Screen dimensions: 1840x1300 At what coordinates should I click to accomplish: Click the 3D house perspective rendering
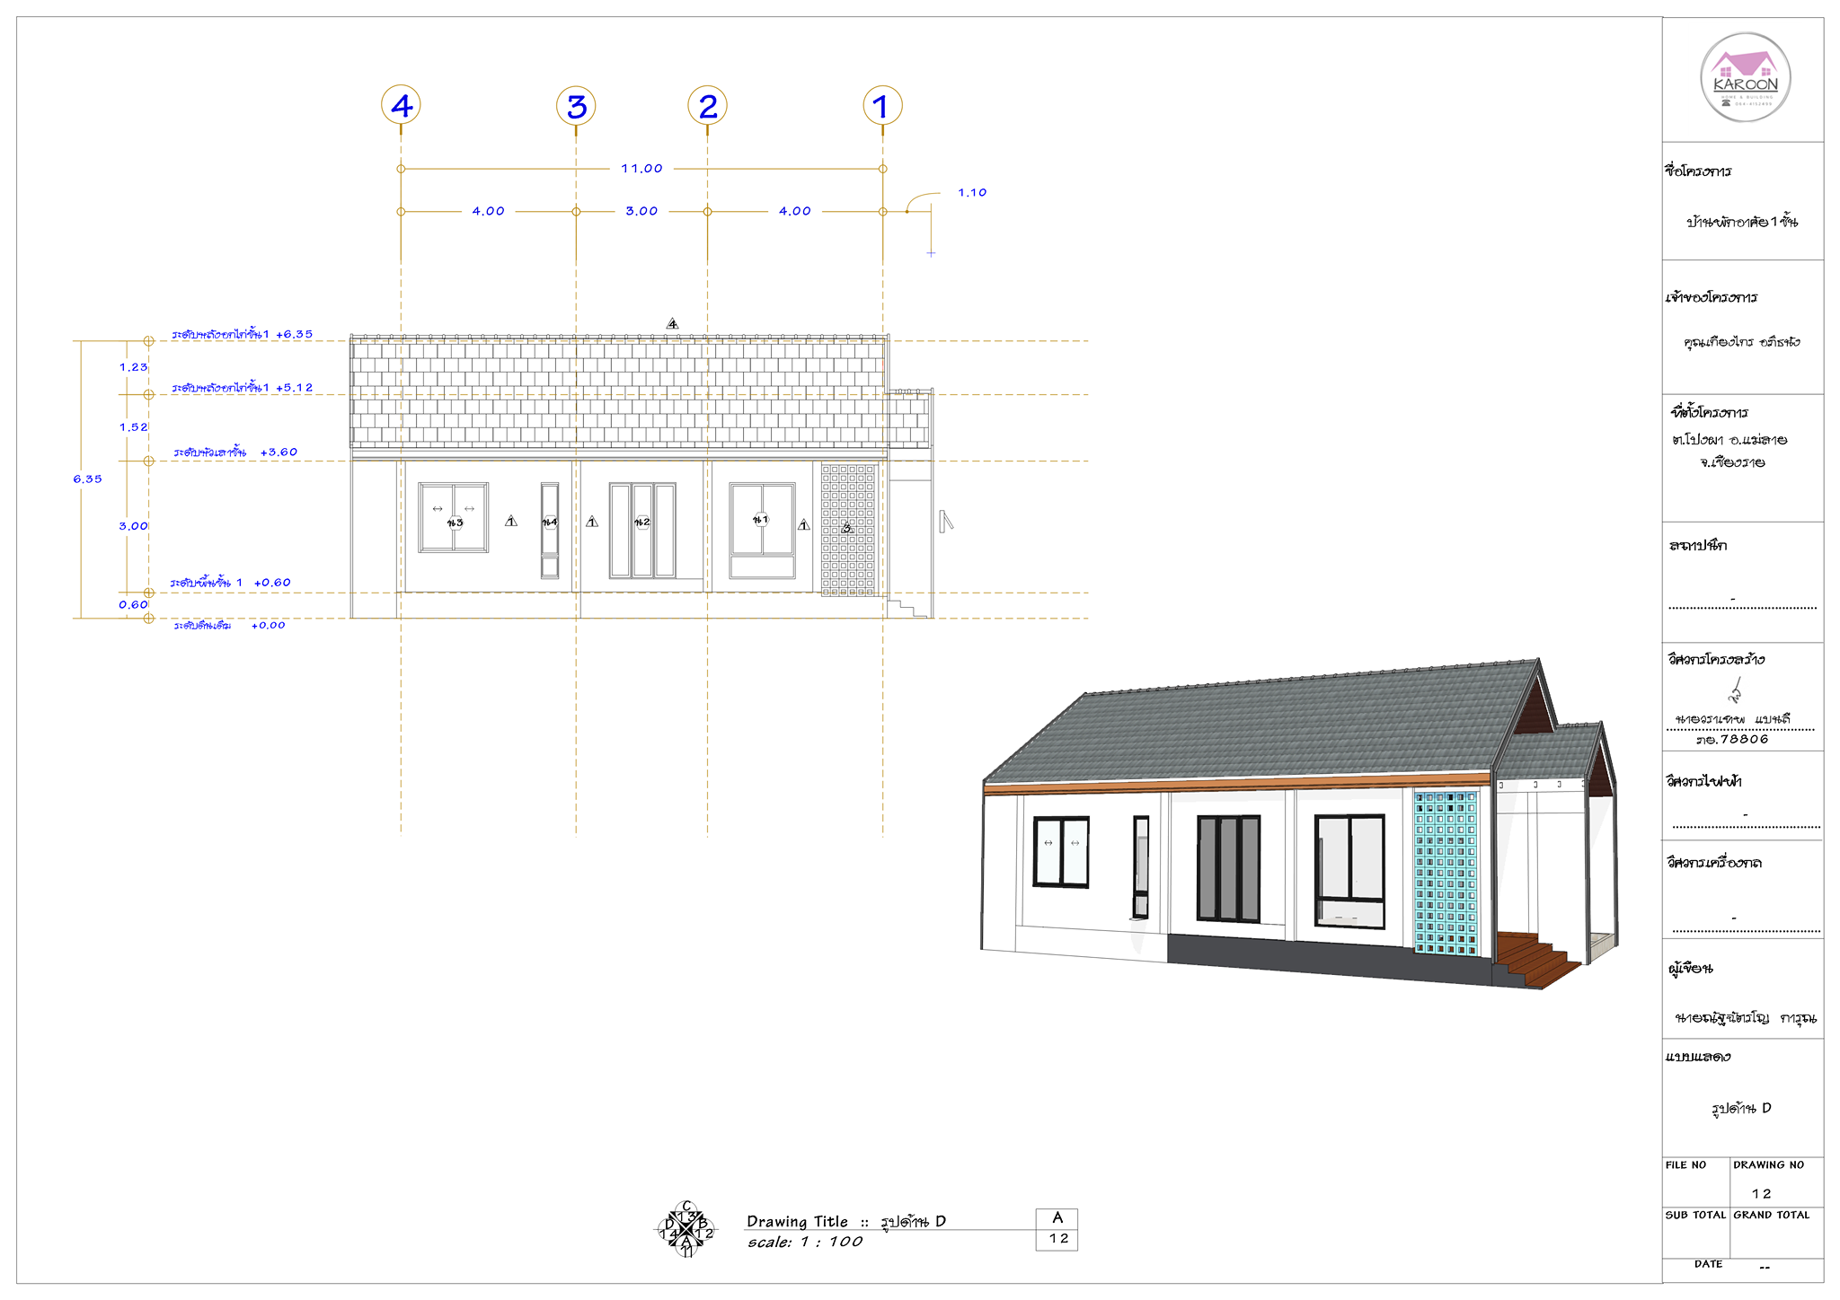click(x=1298, y=826)
